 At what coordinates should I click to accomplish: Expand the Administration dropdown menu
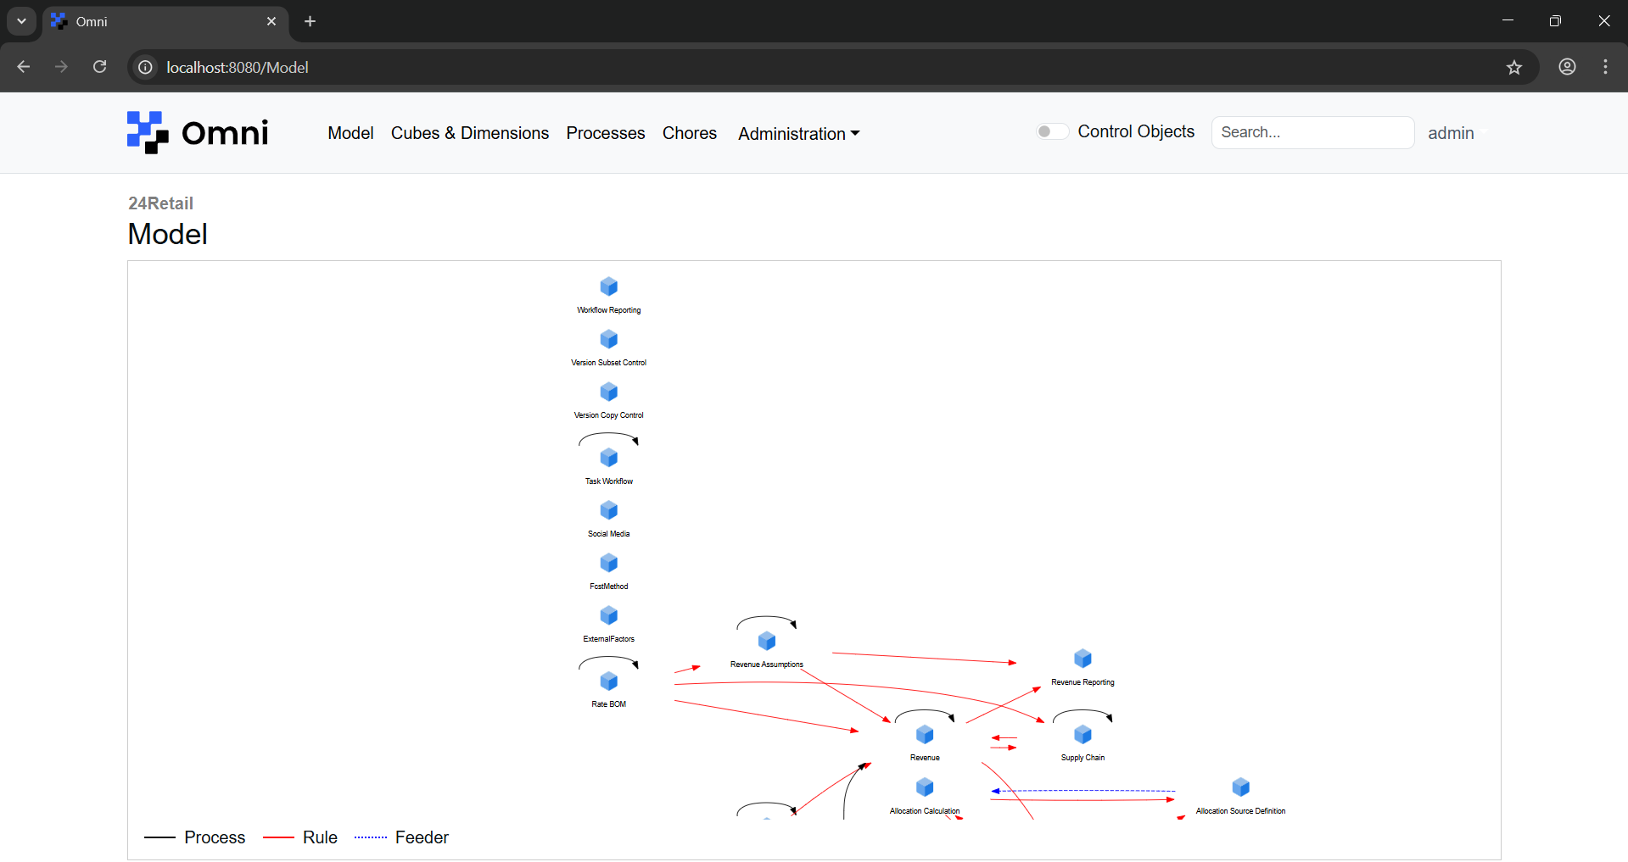point(798,134)
